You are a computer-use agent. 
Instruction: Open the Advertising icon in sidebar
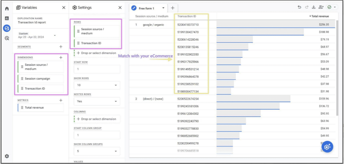7,38
